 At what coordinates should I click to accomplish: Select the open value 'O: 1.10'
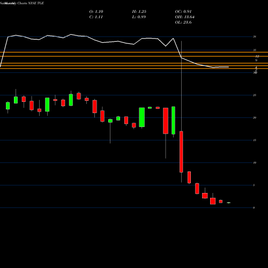click(96, 12)
